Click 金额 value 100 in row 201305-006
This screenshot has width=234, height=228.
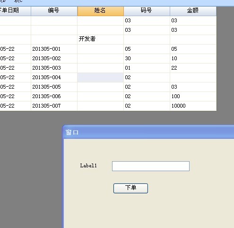click(x=193, y=96)
